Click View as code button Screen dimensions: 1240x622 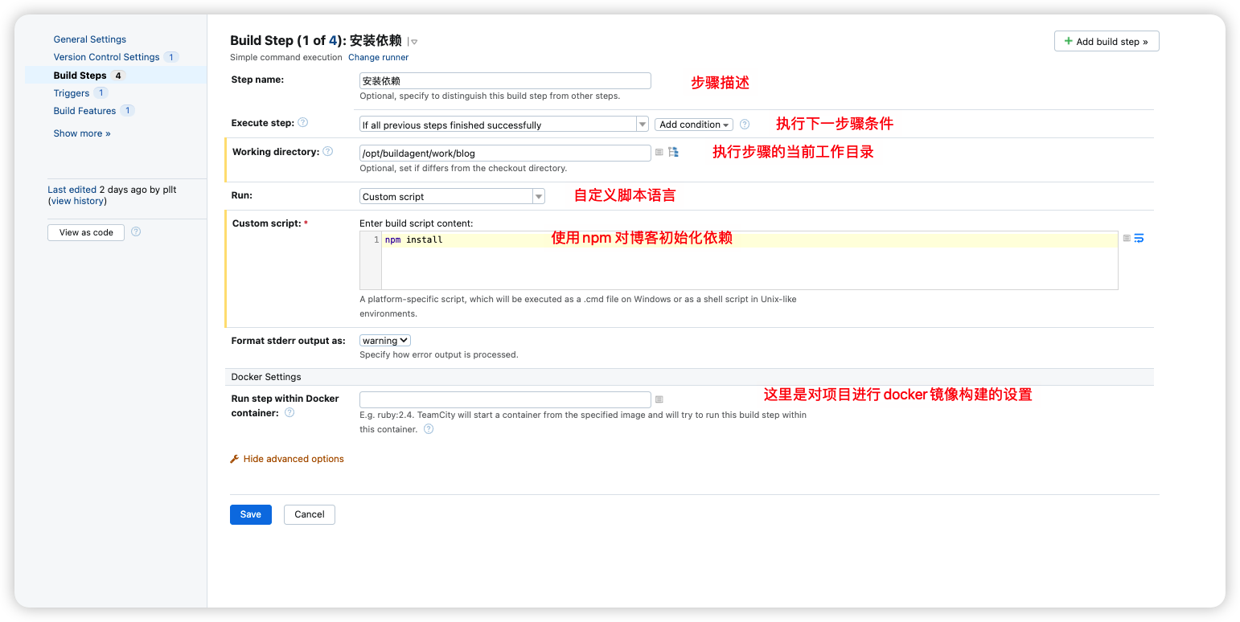pos(86,232)
